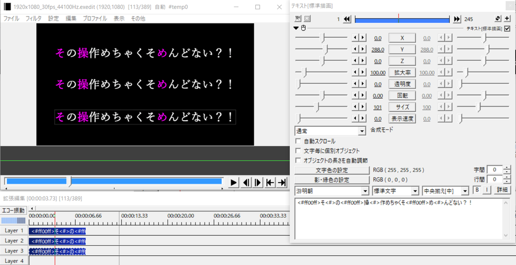The height and width of the screenshot is (265, 516).
Task: Click the left decrease arrow for X
Action: [x=355, y=38]
